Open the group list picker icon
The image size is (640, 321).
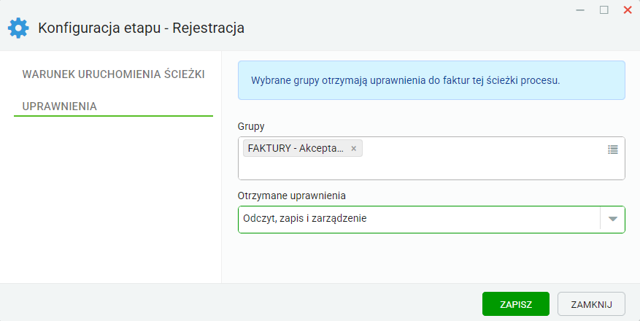pos(613,150)
